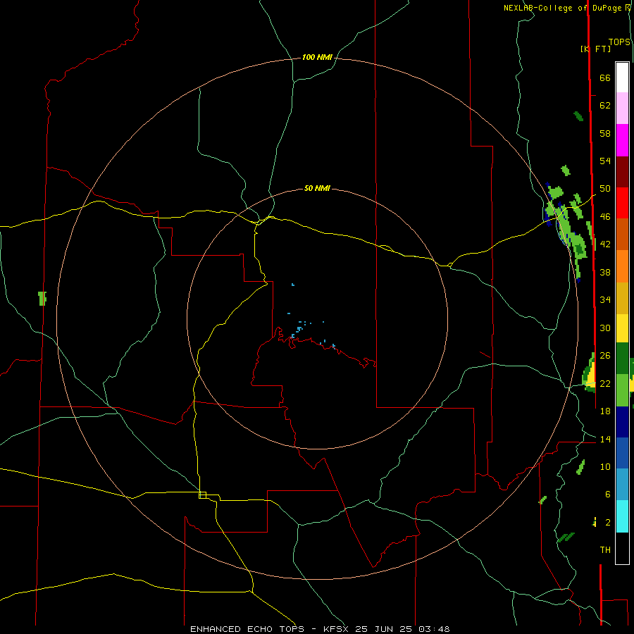Click the dark orange legend swatch

coord(622,235)
